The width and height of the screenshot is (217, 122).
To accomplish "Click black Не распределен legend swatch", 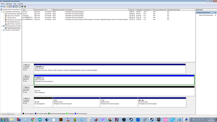I will coord(23,114).
